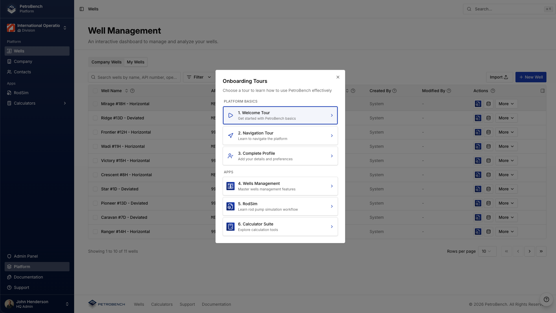Open the Wells Management tour
The height and width of the screenshot is (313, 556).
[x=280, y=186]
